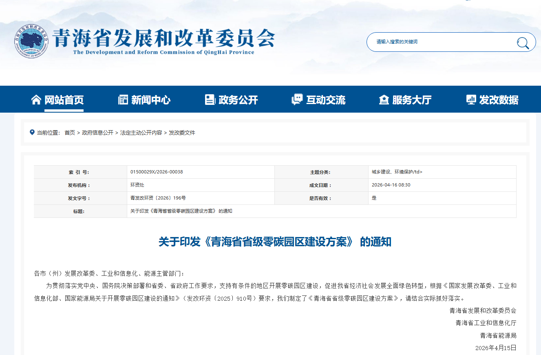The height and width of the screenshot is (355, 541).
Task: Click the 索 引 号 label cell
Action: [x=80, y=172]
